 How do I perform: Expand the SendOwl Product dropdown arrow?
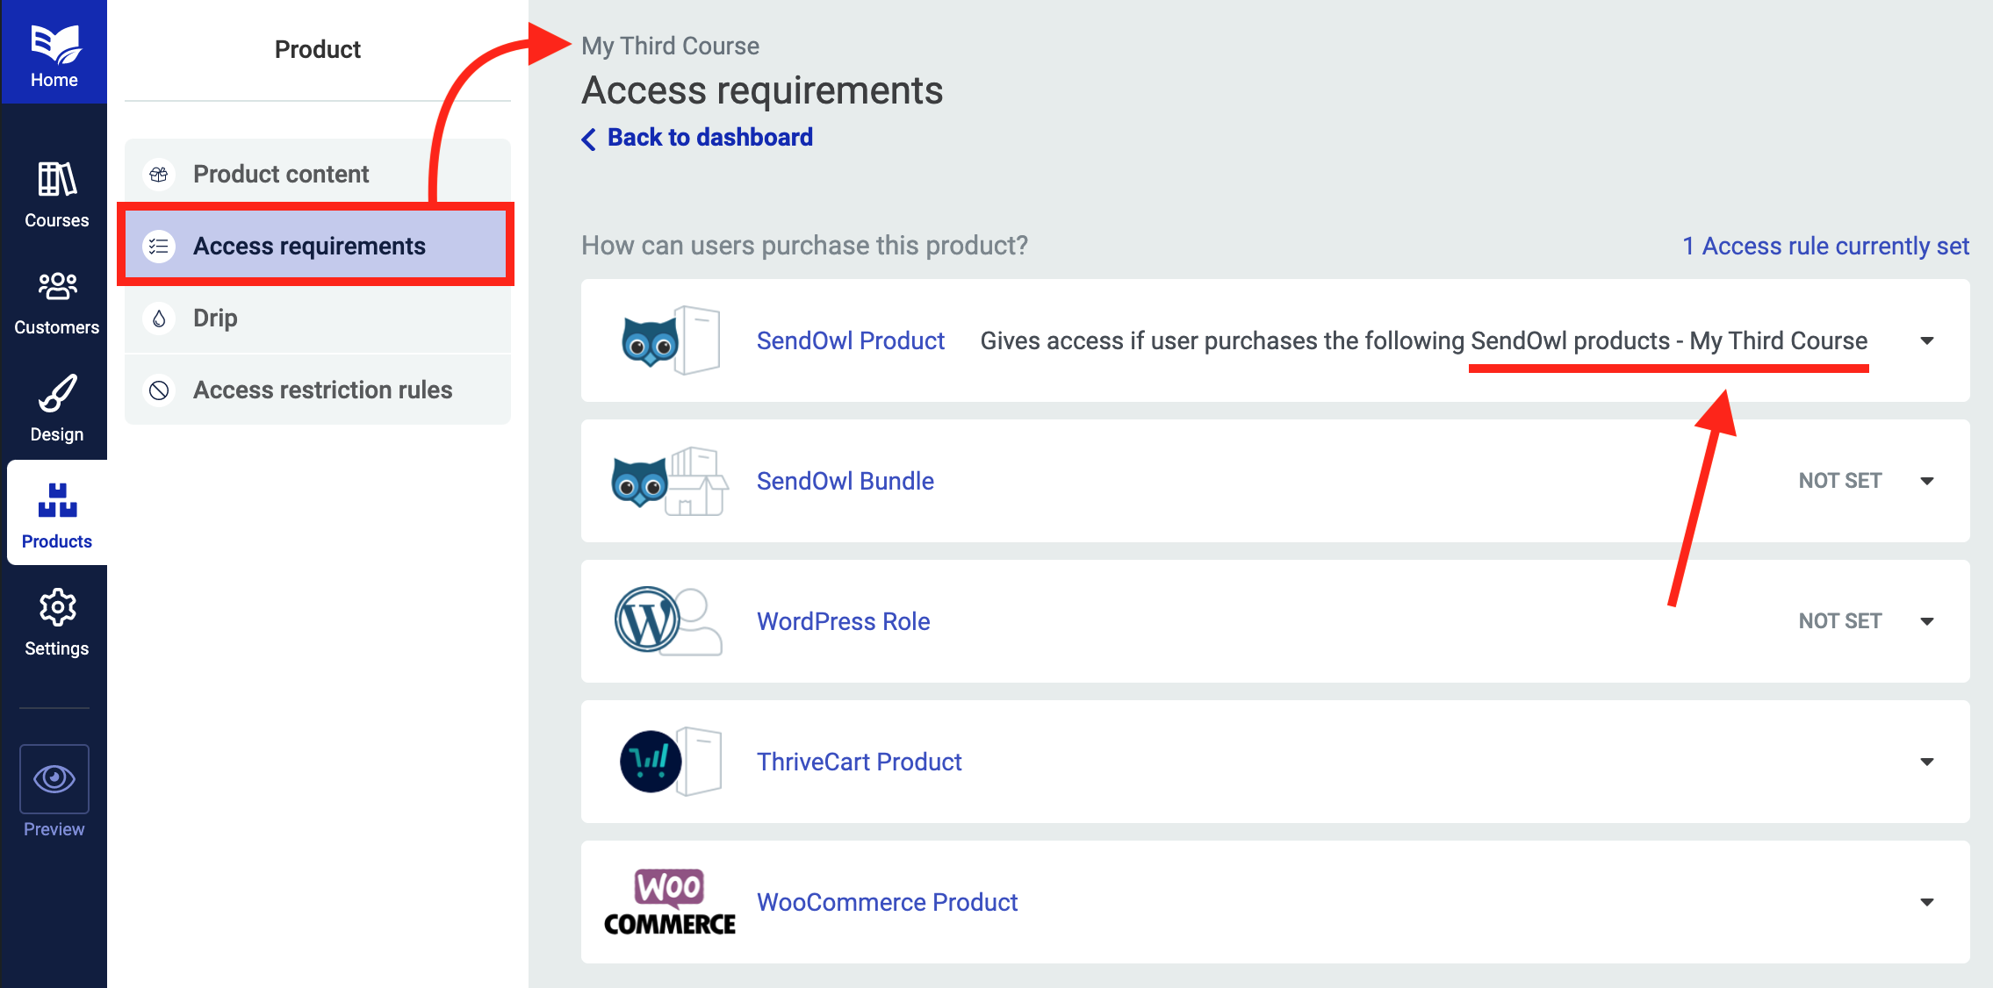point(1927,340)
